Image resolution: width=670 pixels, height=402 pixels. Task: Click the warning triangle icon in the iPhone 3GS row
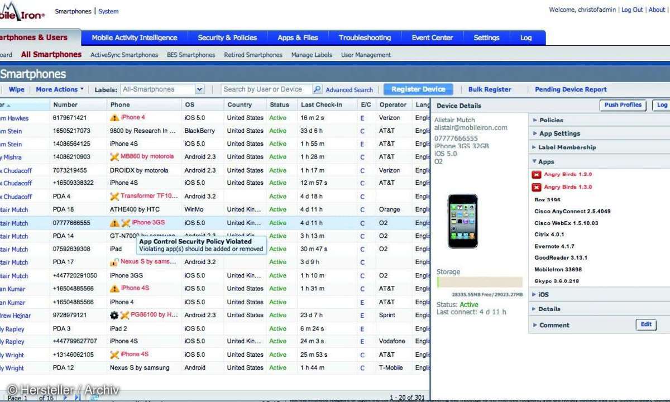[x=114, y=223]
